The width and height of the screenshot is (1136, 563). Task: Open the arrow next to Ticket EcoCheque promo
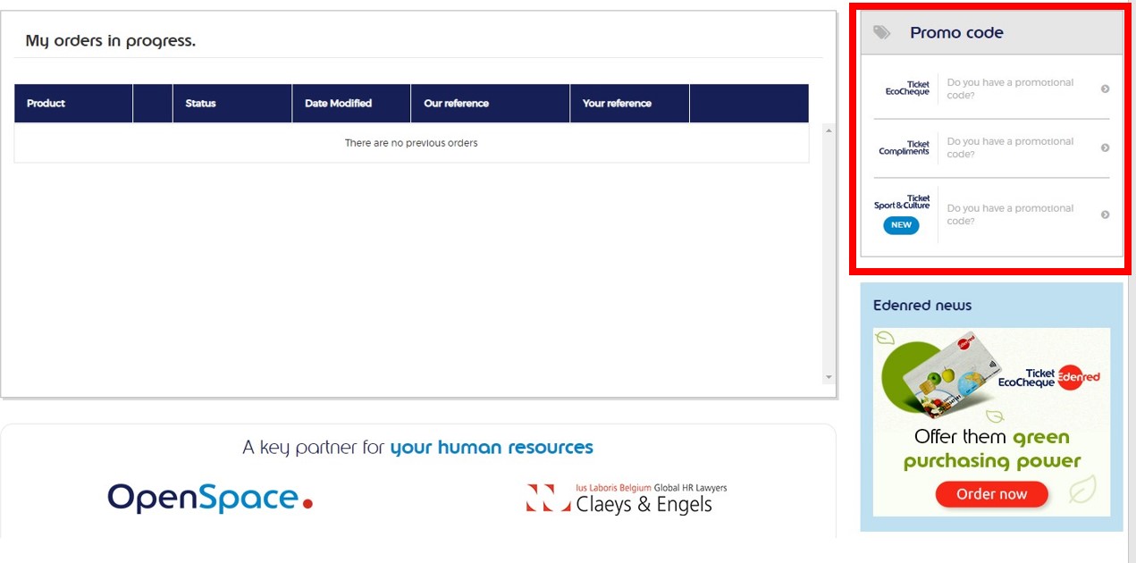click(1105, 88)
